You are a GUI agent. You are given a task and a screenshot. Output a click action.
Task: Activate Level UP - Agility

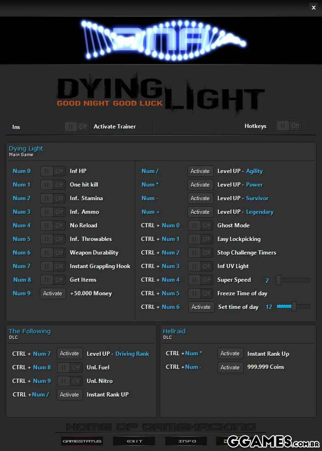(x=200, y=171)
